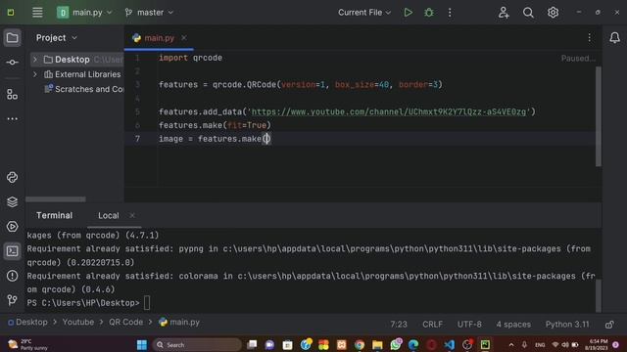
Task: Open Code With Me add-user icon
Action: pyautogui.click(x=504, y=13)
